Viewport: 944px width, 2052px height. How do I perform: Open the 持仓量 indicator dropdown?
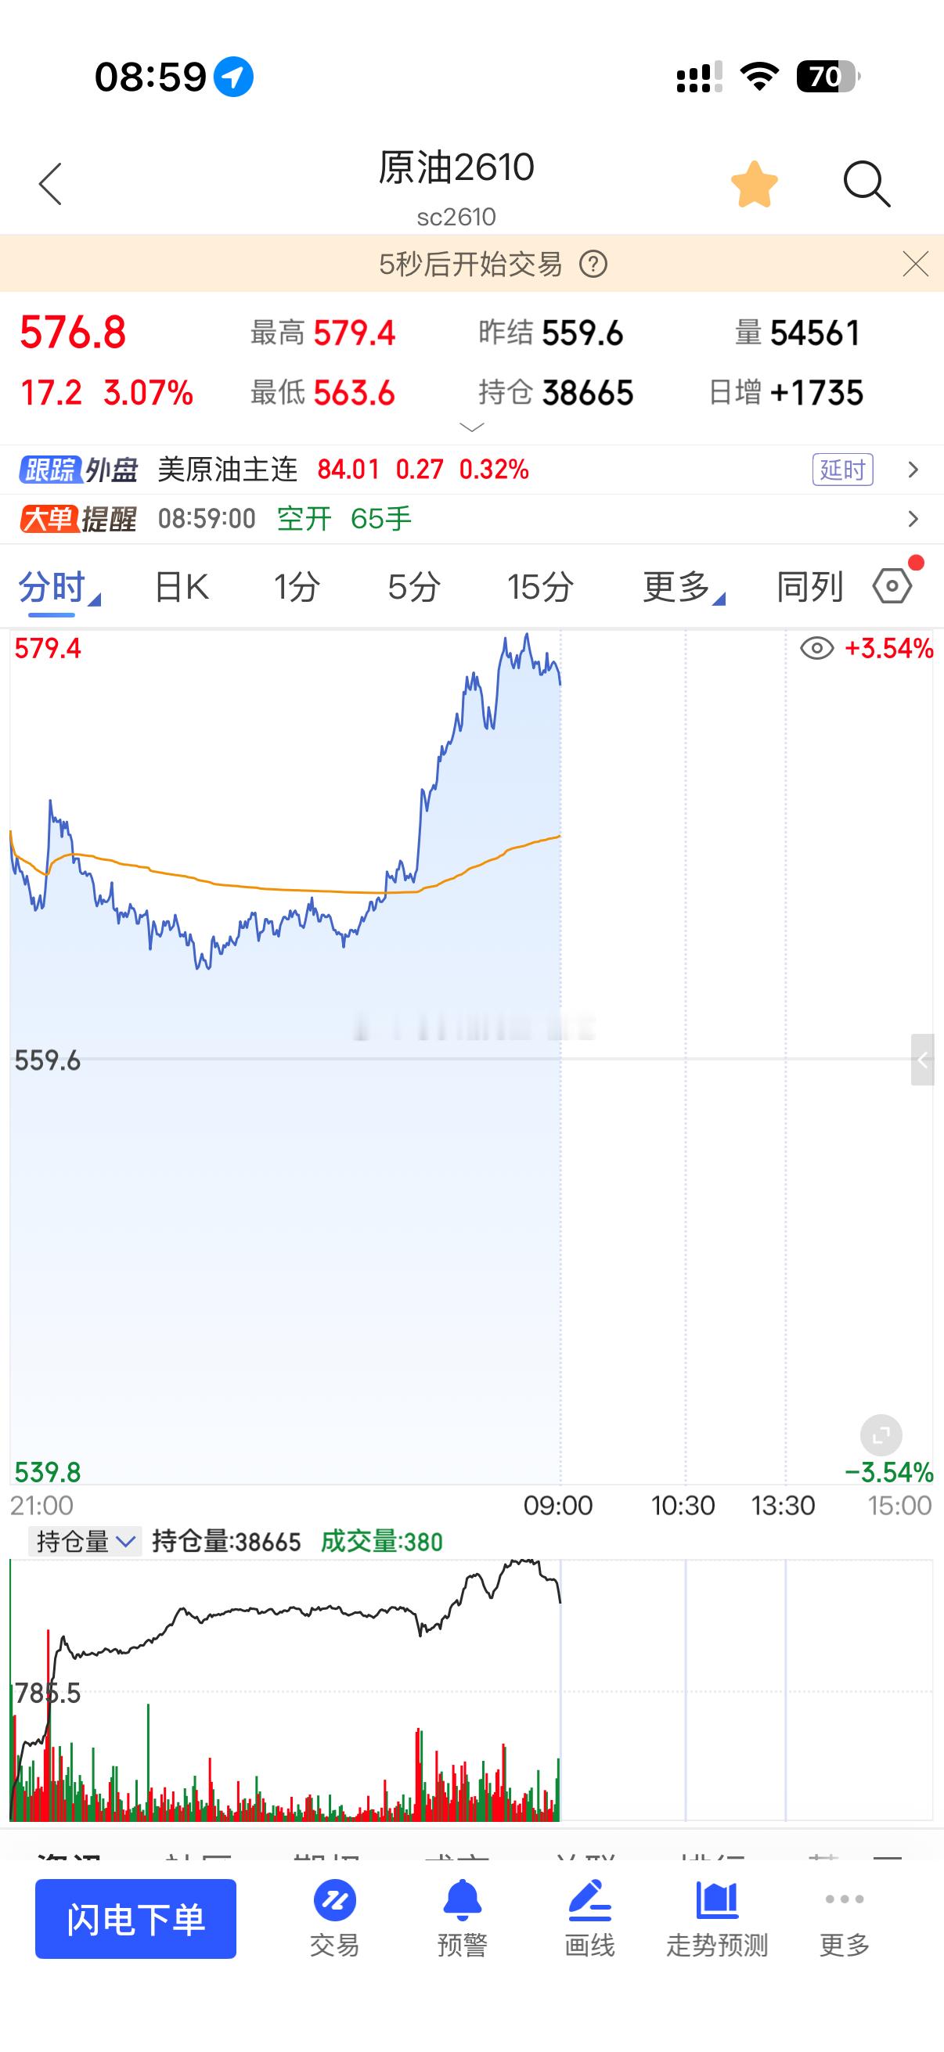[x=85, y=1542]
